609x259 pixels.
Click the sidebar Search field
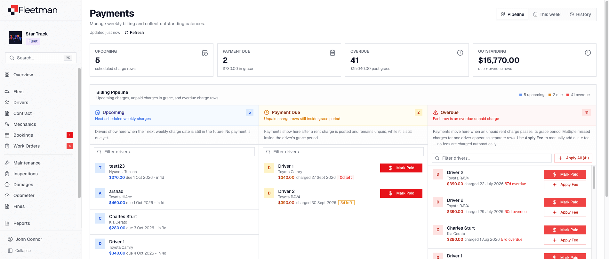[41, 58]
